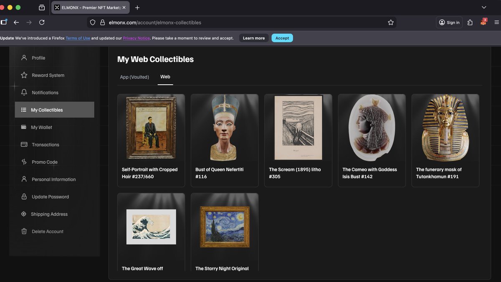Click the Reward System star icon

coord(24,75)
